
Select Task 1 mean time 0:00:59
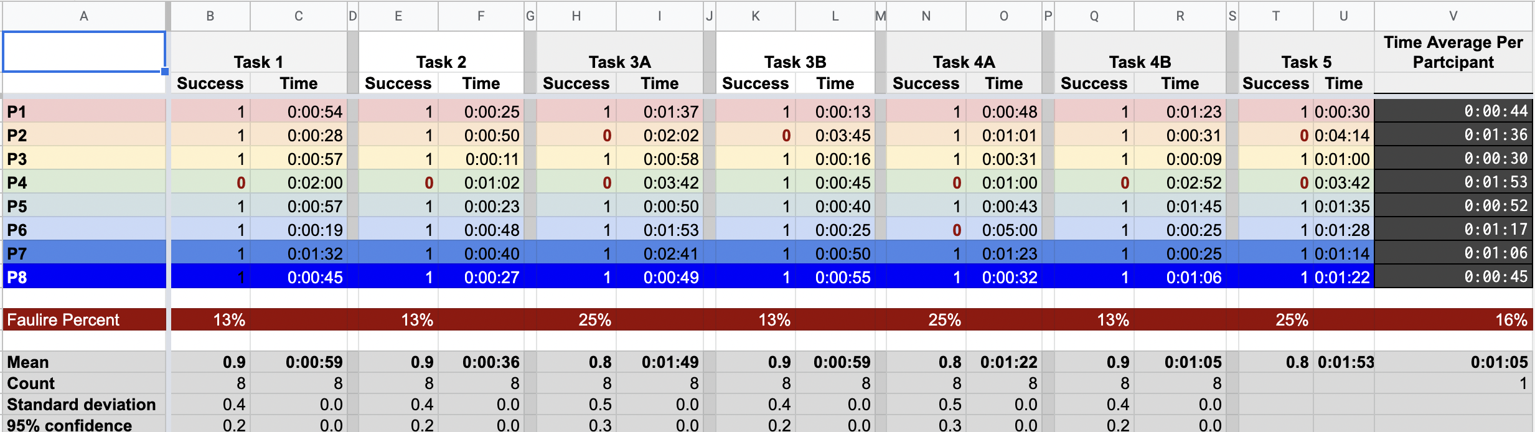click(x=299, y=362)
